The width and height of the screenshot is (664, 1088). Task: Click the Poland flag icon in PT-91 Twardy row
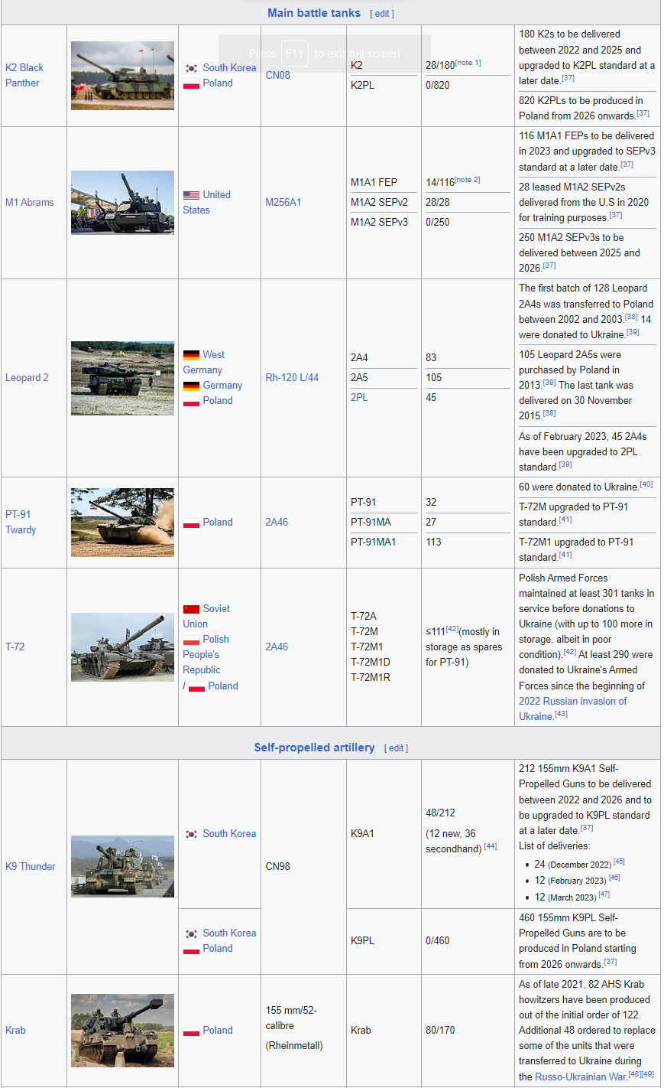click(x=191, y=523)
